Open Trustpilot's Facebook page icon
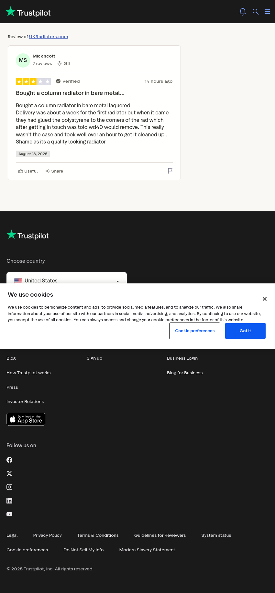The width and height of the screenshot is (275, 593). [x=9, y=460]
